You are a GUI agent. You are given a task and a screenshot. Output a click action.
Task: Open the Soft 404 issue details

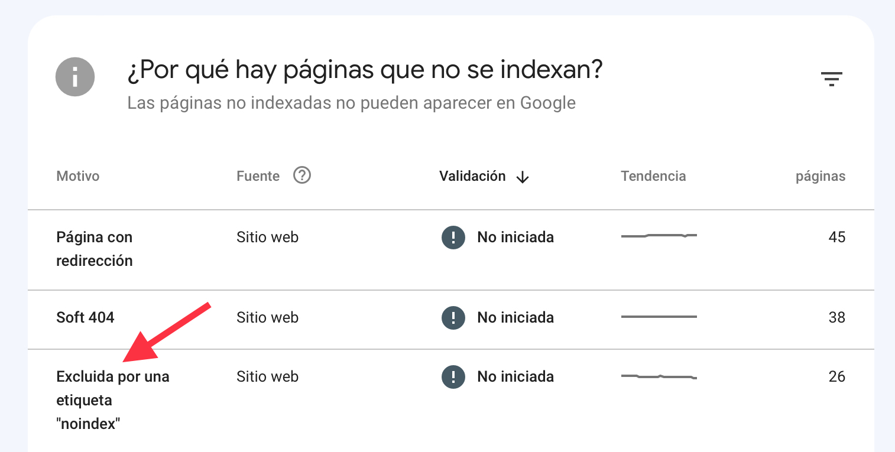[x=85, y=317]
